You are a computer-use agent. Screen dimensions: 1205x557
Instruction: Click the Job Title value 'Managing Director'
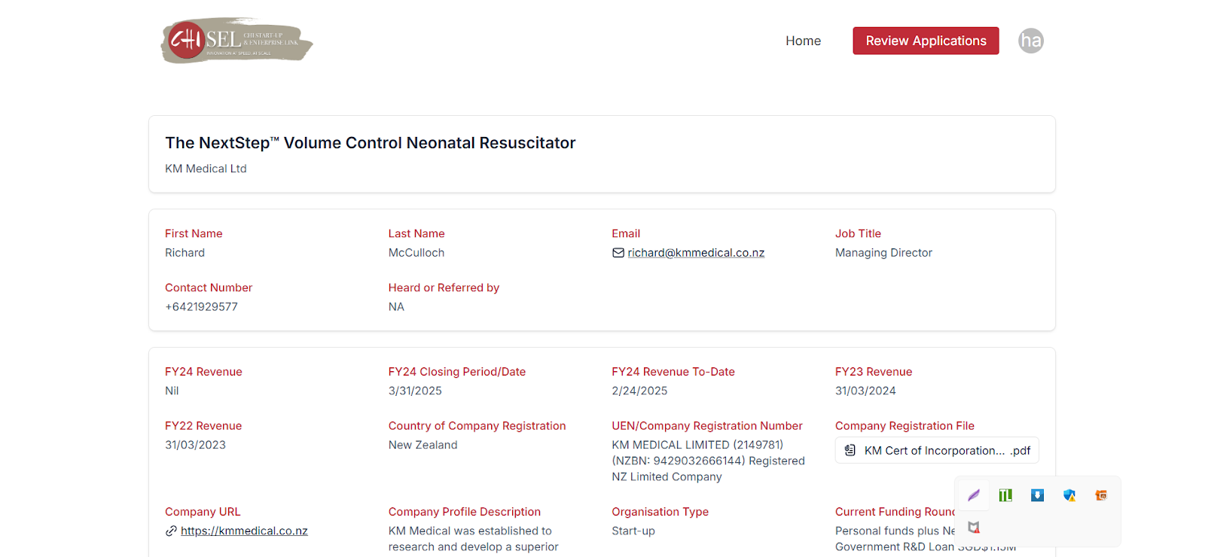(883, 253)
